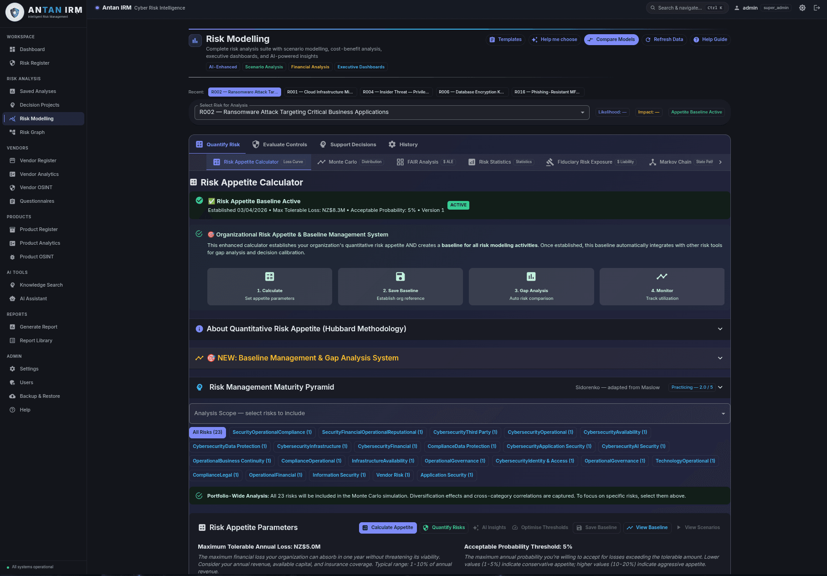Toggle CybersecurityThird Party (1) chip
Viewport: 827px width, 576px height.
tap(465, 432)
